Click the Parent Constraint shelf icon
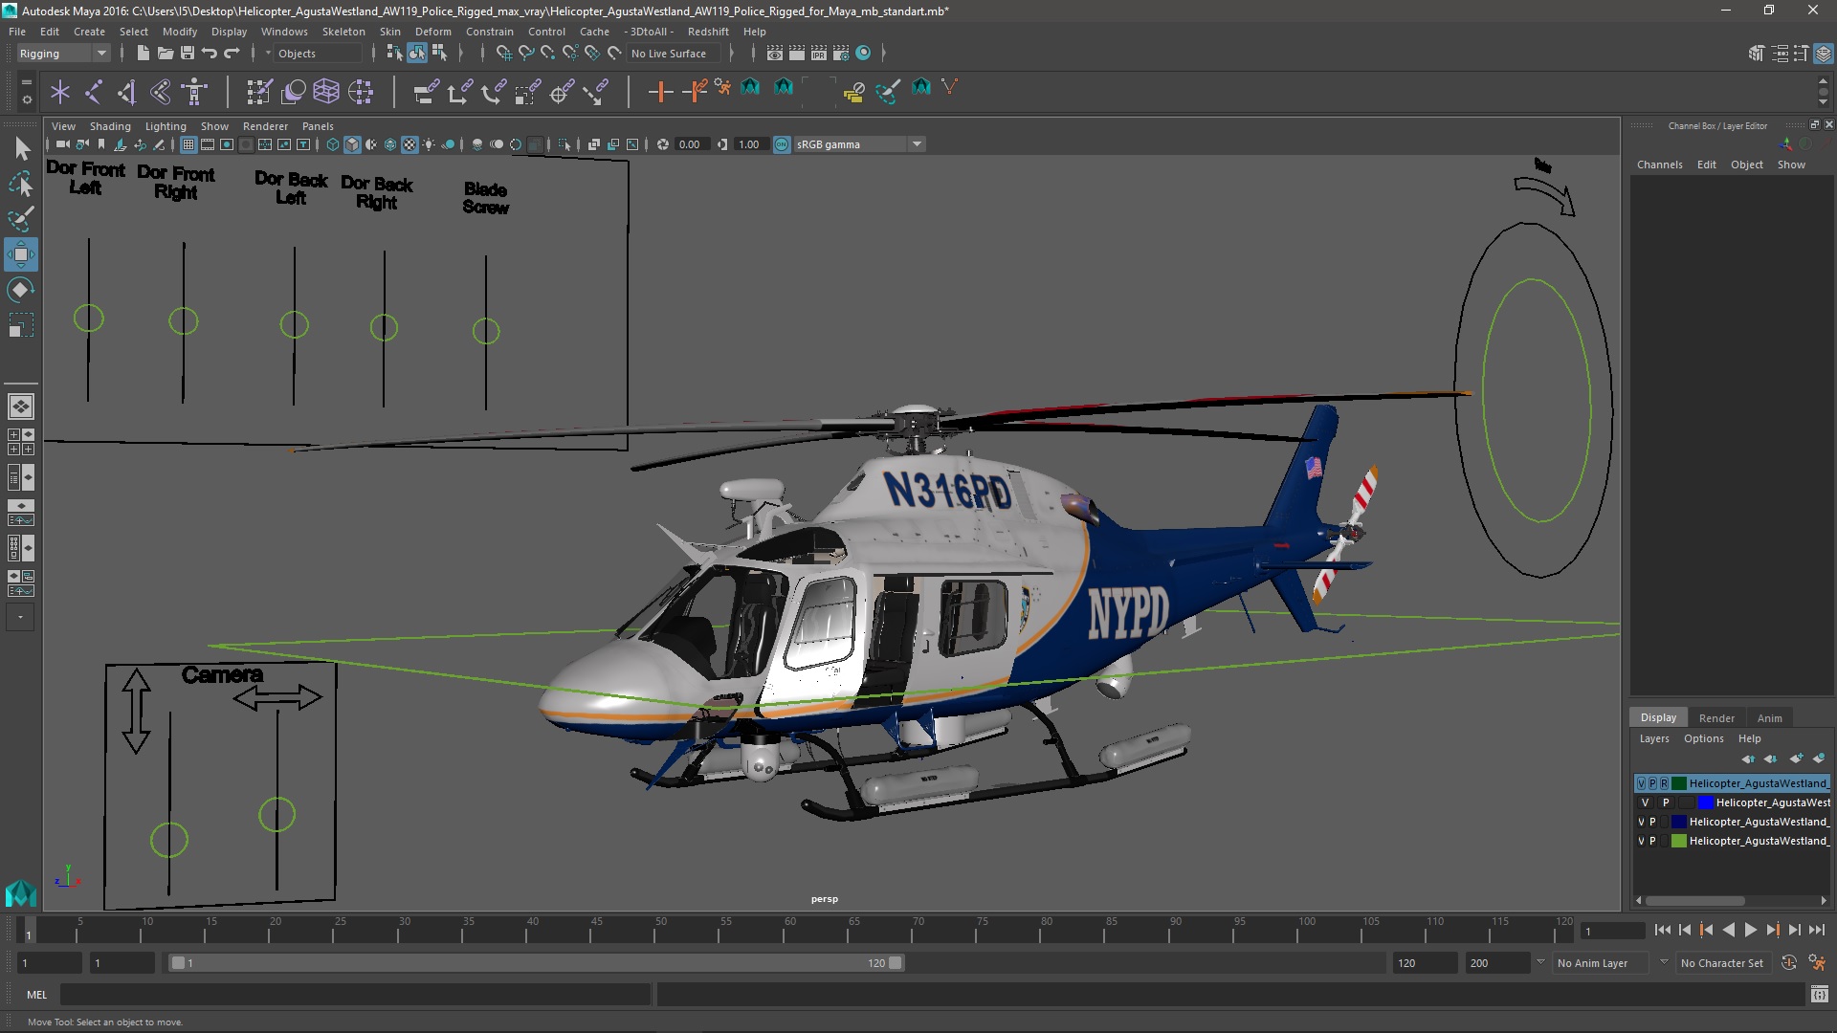This screenshot has width=1837, height=1033. 427,92
